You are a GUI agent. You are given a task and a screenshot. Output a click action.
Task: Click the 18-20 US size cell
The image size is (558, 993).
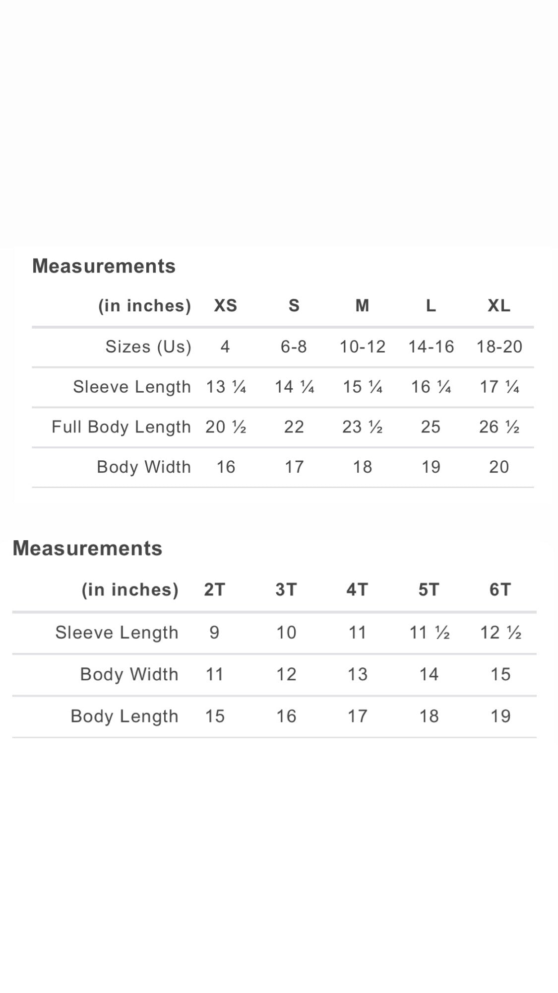click(x=499, y=347)
